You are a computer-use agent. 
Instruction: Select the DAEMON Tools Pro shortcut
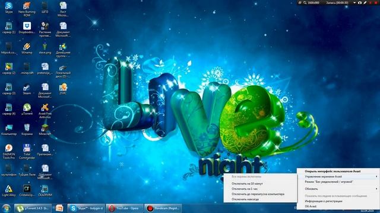coord(9,151)
